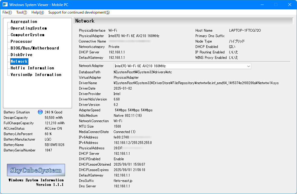Open the Help menu
297x194 pixels.
click(x=38, y=12)
